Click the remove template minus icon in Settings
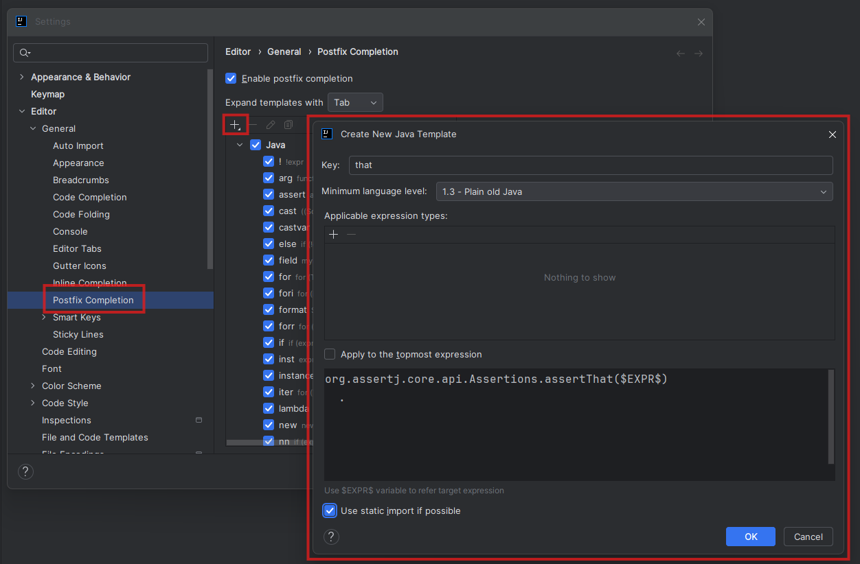This screenshot has height=564, width=860. tap(253, 125)
